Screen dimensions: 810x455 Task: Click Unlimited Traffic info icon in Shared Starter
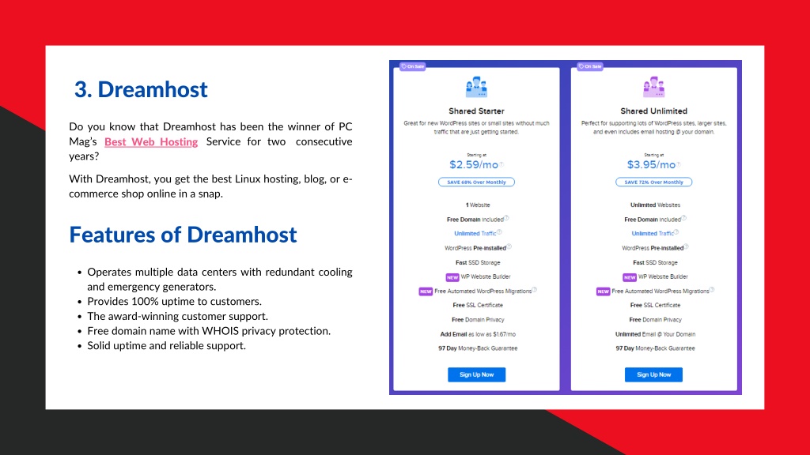click(x=499, y=232)
